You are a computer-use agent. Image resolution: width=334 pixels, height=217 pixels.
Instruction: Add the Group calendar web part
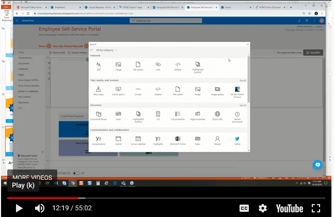(x=138, y=140)
